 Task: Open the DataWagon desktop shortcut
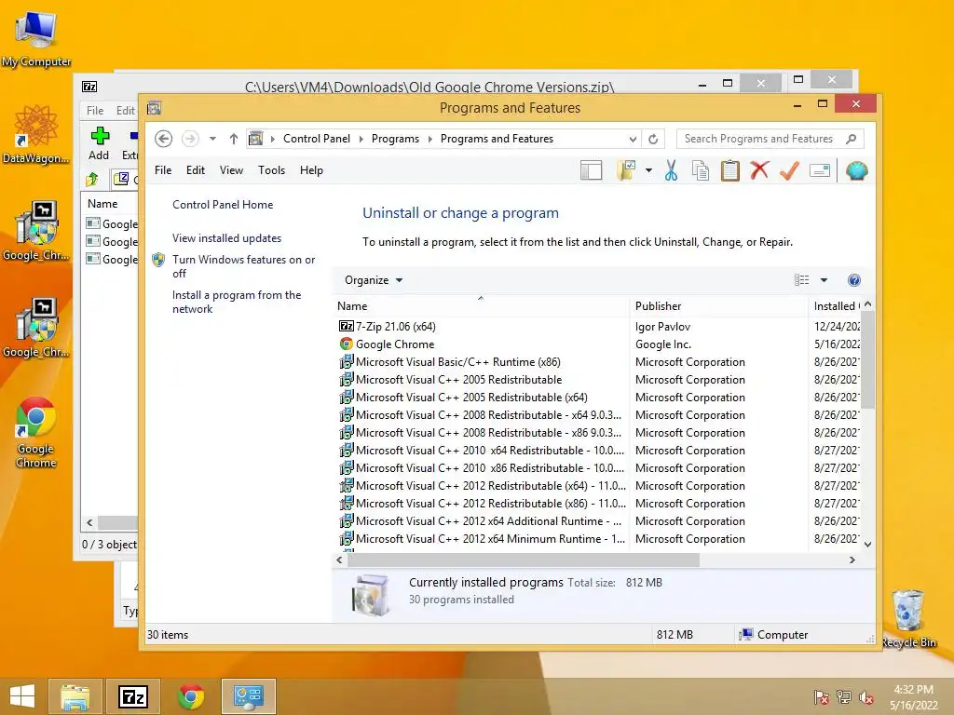click(36, 134)
